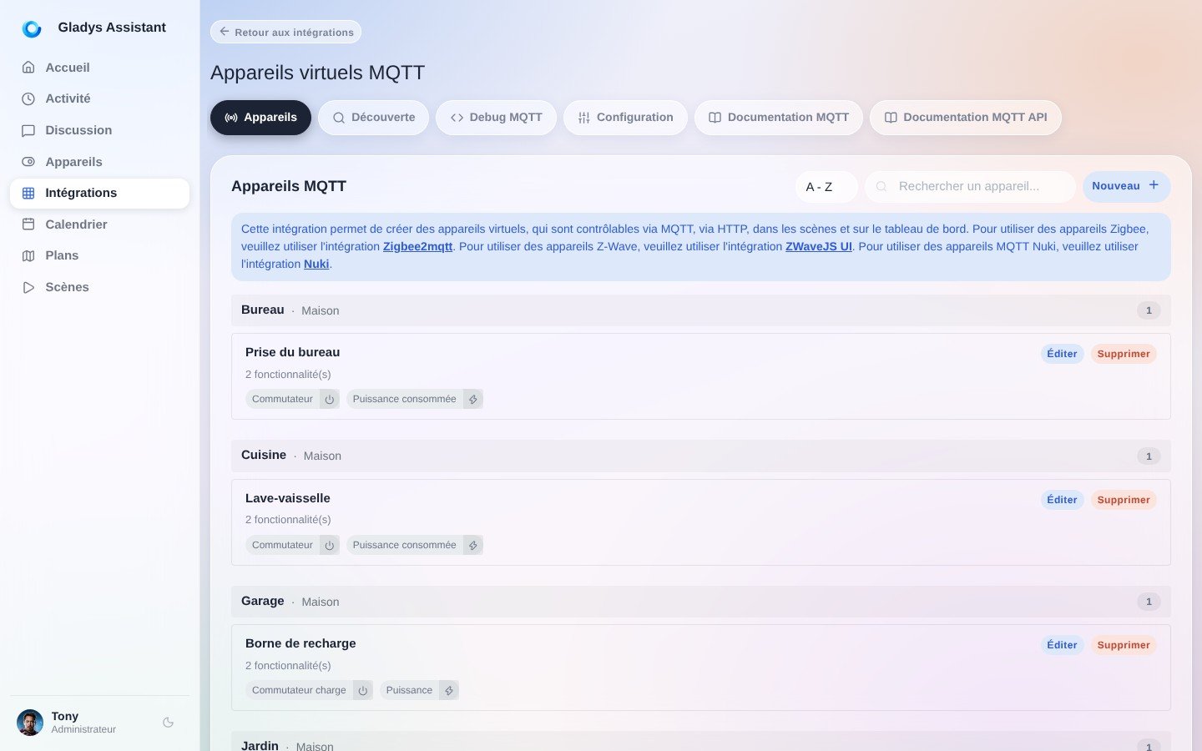Click the Nouveau button
This screenshot has height=751, width=1202.
1127,187
